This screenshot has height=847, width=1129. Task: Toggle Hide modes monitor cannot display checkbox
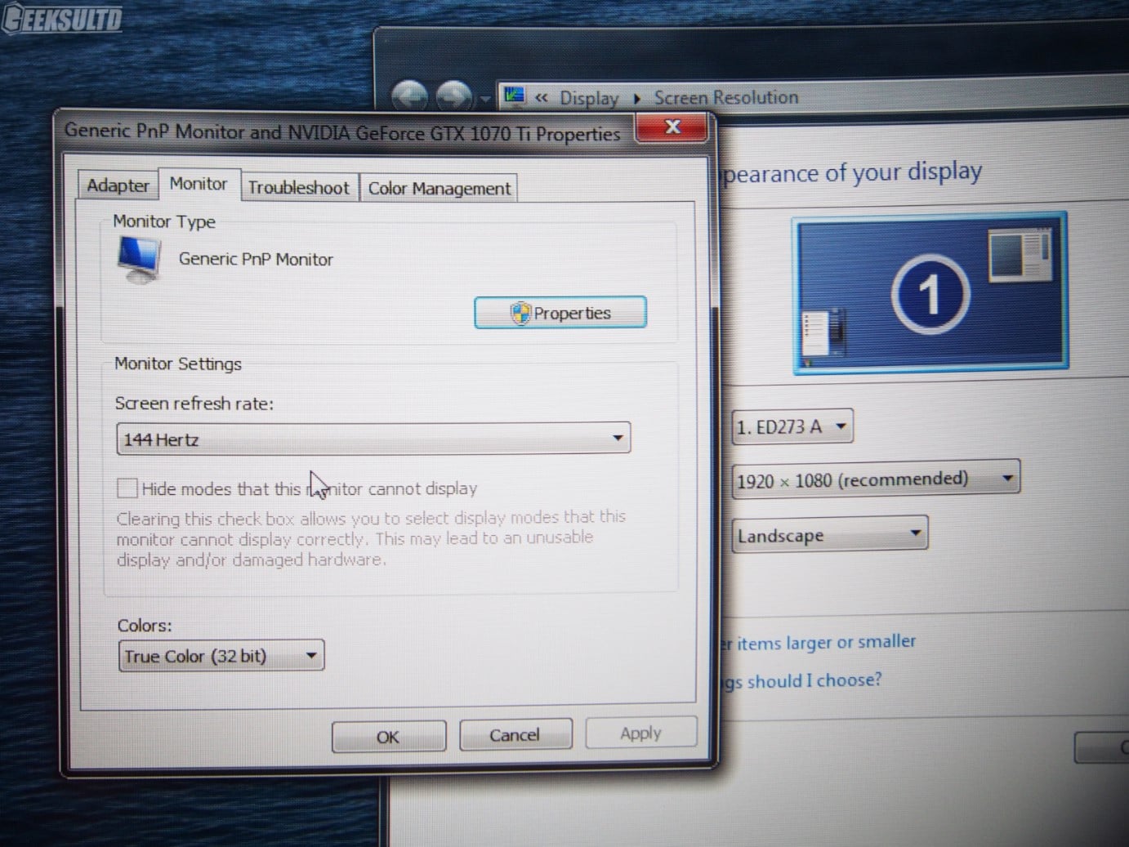tap(127, 488)
